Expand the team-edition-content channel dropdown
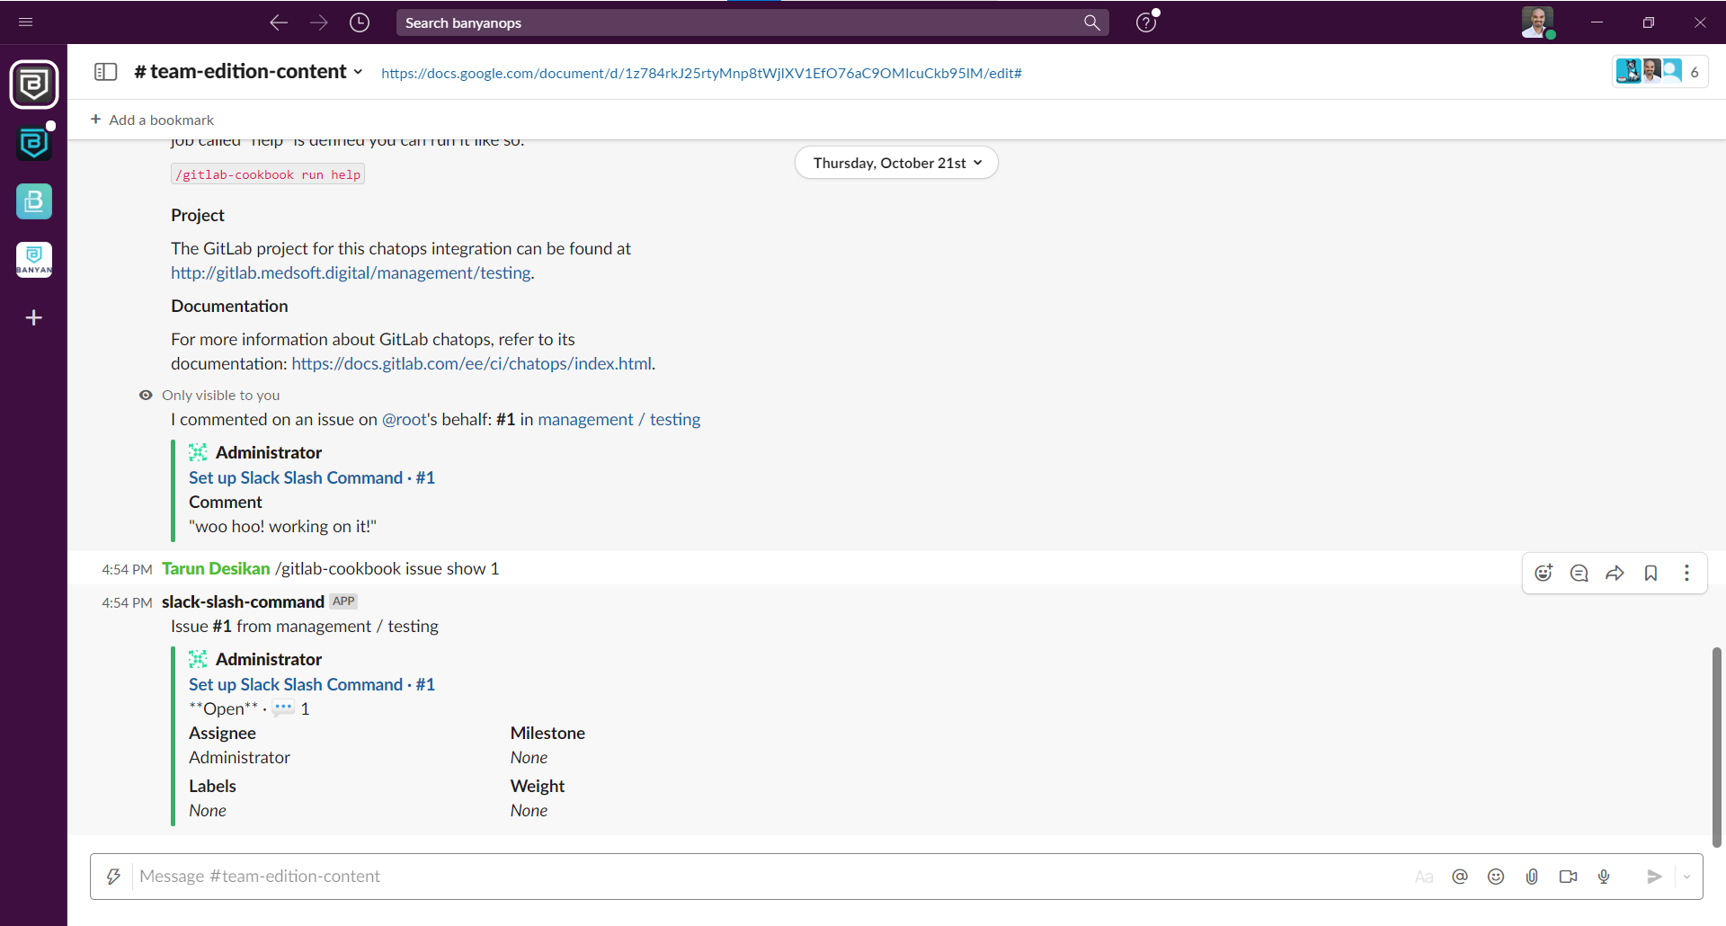Viewport: 1726px width, 926px height. pyautogui.click(x=358, y=72)
